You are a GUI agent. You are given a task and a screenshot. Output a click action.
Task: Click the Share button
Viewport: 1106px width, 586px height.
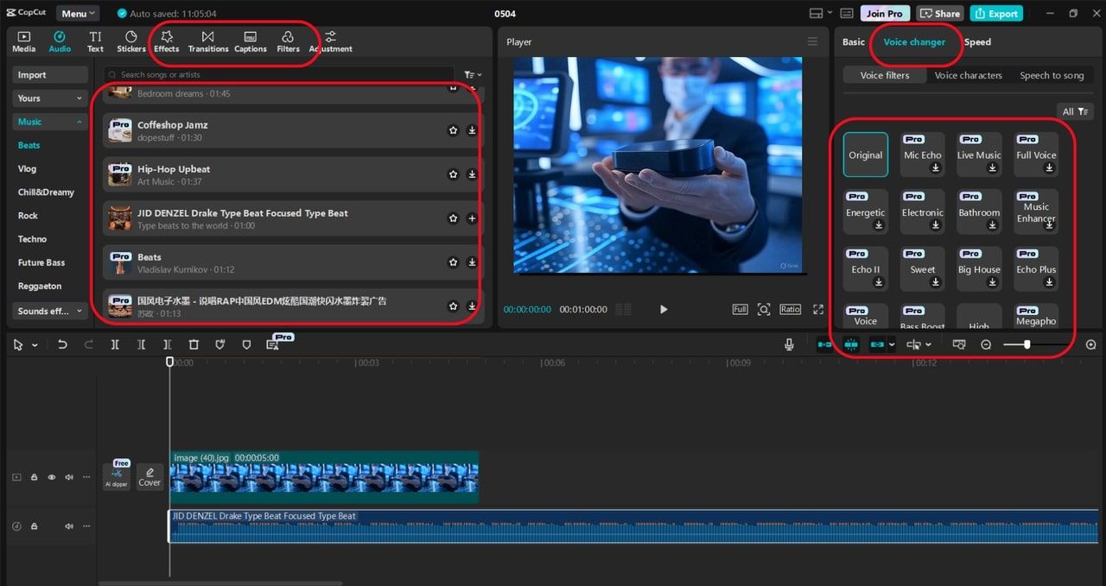(x=940, y=13)
